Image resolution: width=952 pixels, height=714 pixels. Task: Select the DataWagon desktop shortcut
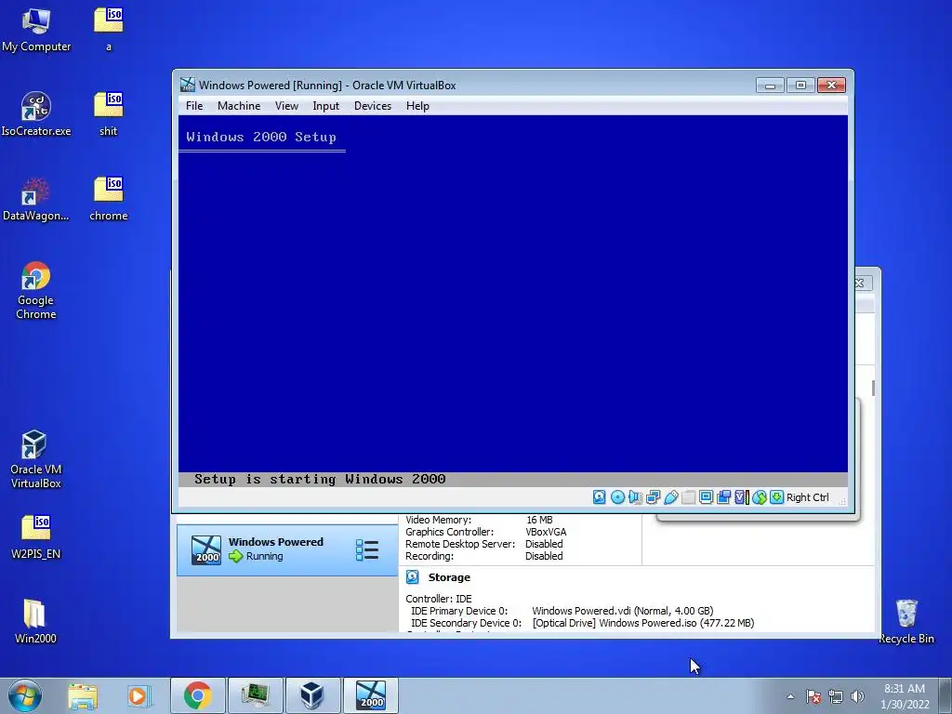[36, 199]
